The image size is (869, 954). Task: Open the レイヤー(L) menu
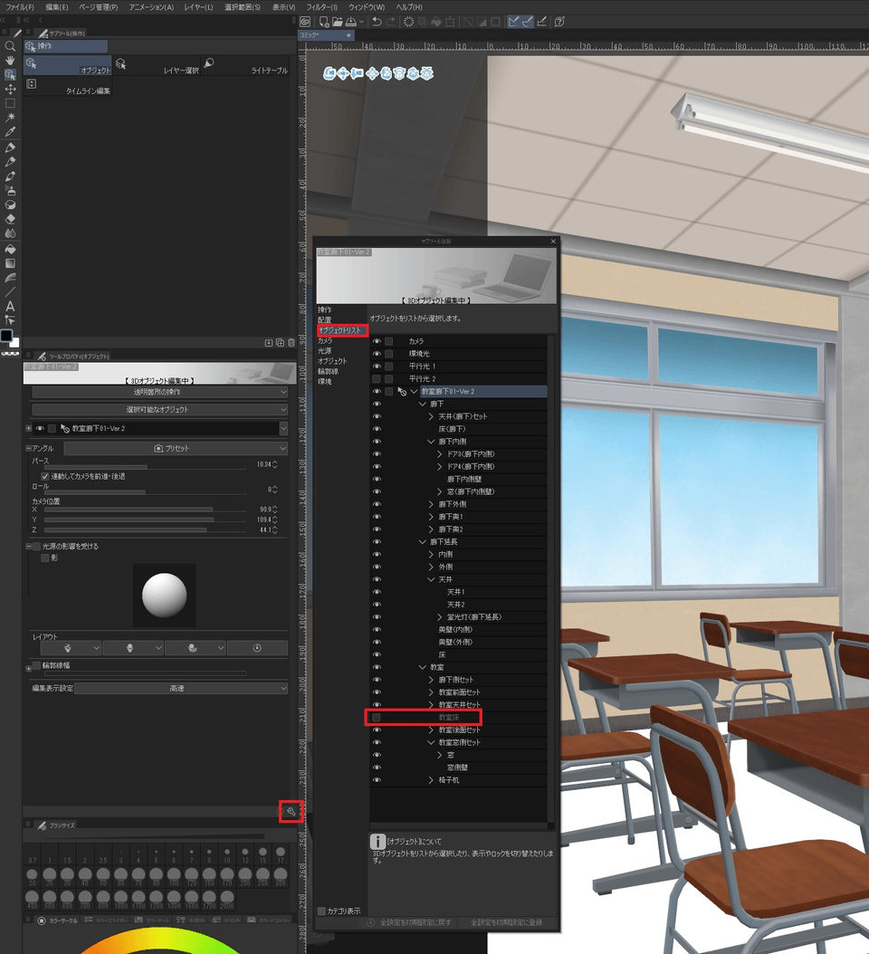(198, 6)
